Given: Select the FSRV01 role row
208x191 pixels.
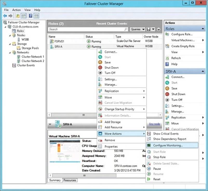Looking at the screenshot, I should point(105,41).
